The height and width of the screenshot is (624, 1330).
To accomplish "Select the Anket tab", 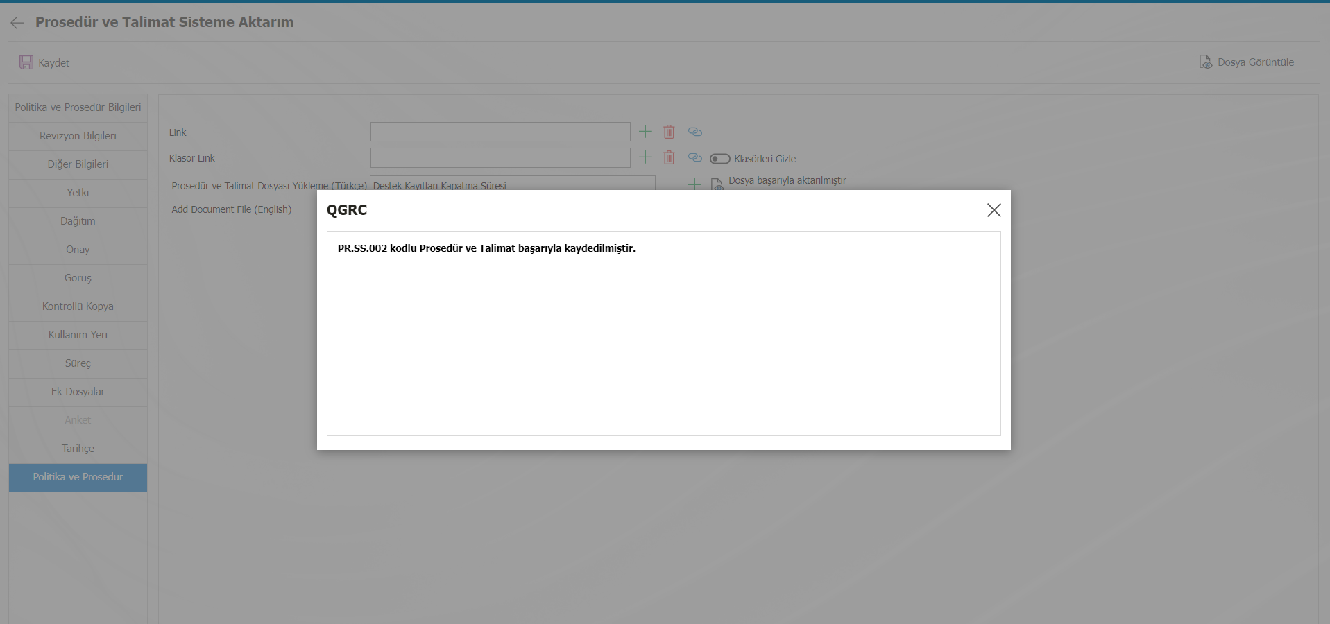I will click(78, 420).
